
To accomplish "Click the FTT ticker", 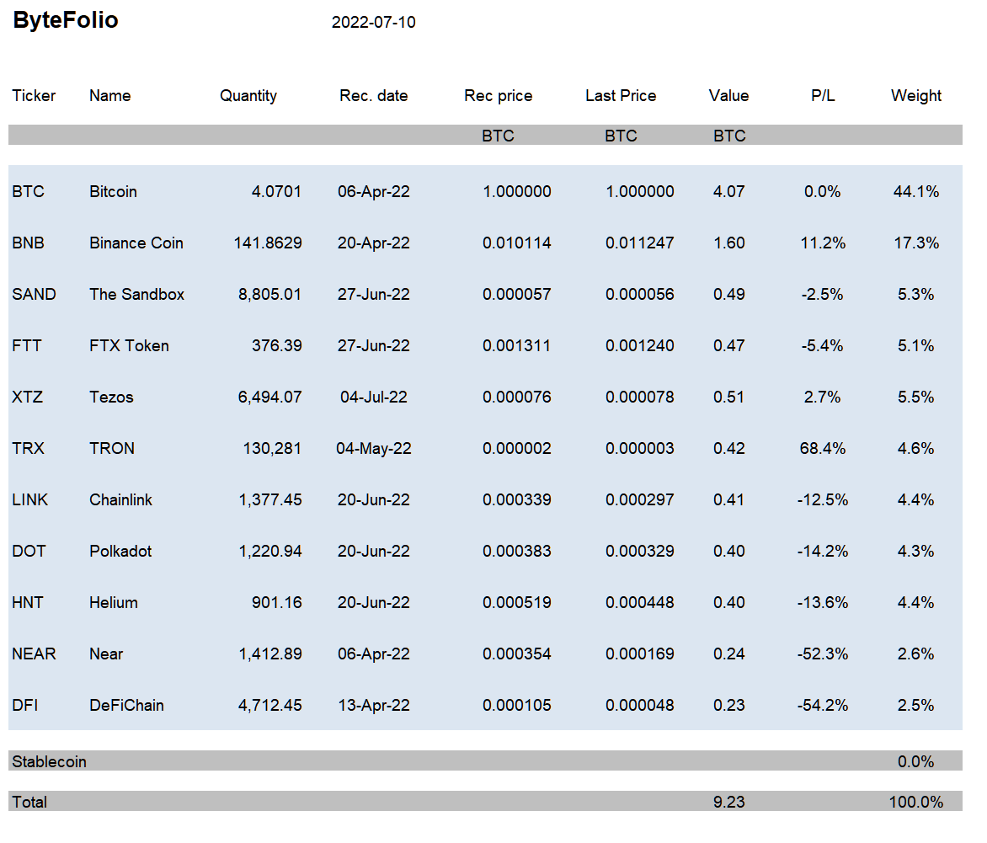I will tap(26, 345).
